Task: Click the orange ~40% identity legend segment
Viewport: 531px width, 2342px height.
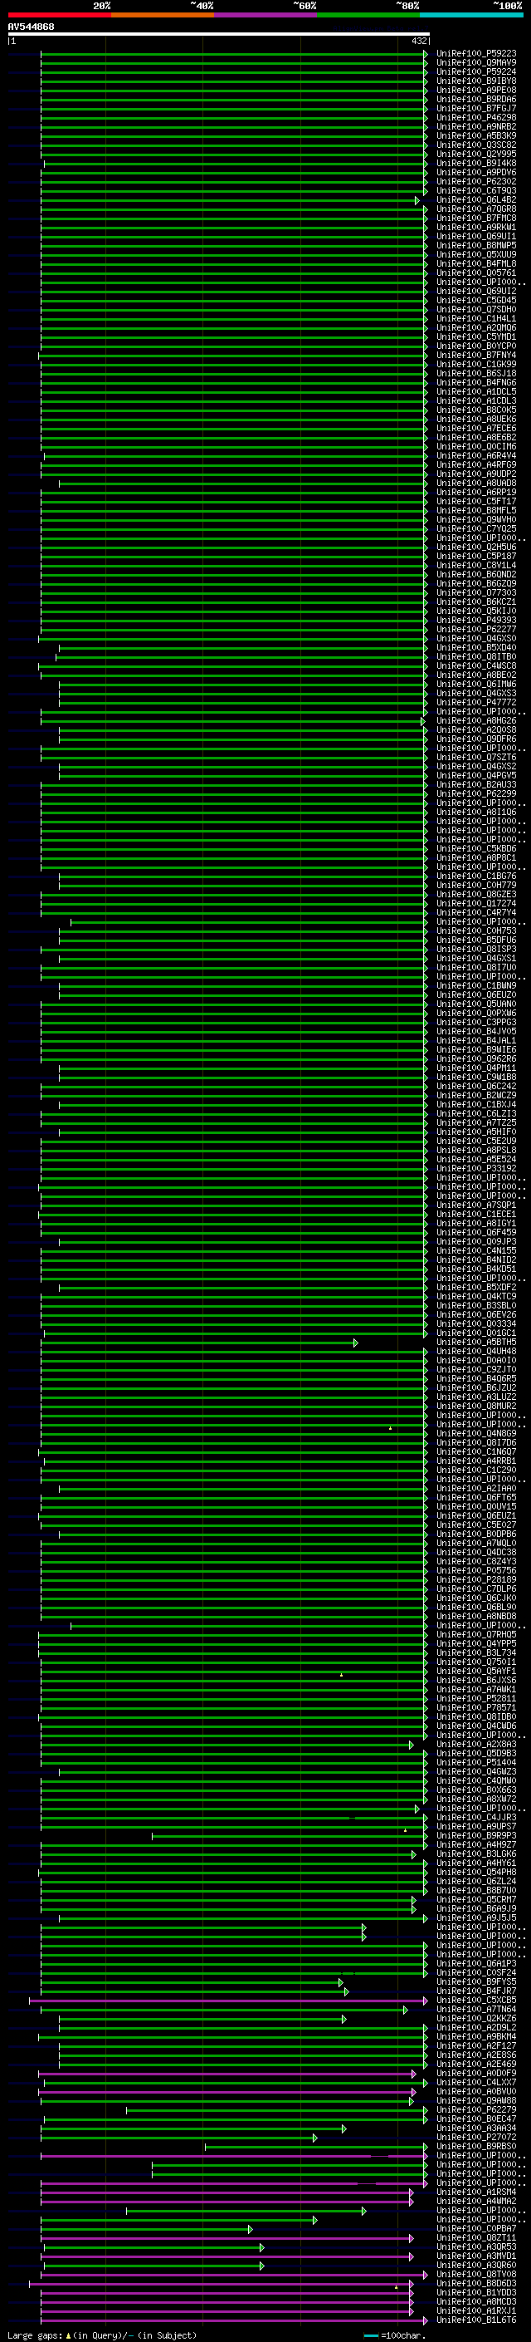Action: tap(163, 15)
